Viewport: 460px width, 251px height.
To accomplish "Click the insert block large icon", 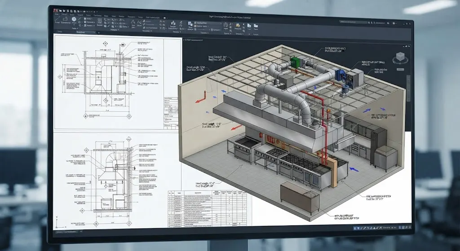I will [x=173, y=23].
